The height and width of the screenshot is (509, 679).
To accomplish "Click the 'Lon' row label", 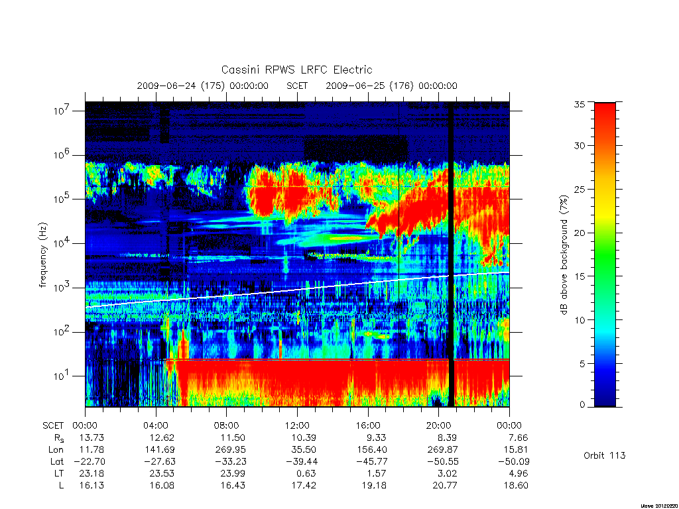I will point(56,450).
